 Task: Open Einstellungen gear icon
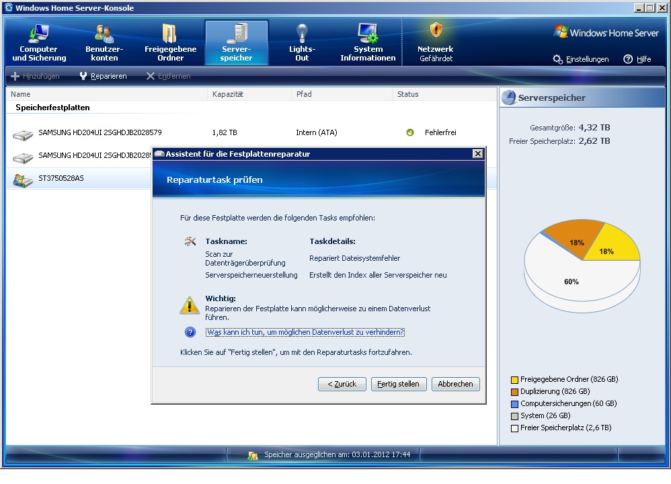click(558, 59)
